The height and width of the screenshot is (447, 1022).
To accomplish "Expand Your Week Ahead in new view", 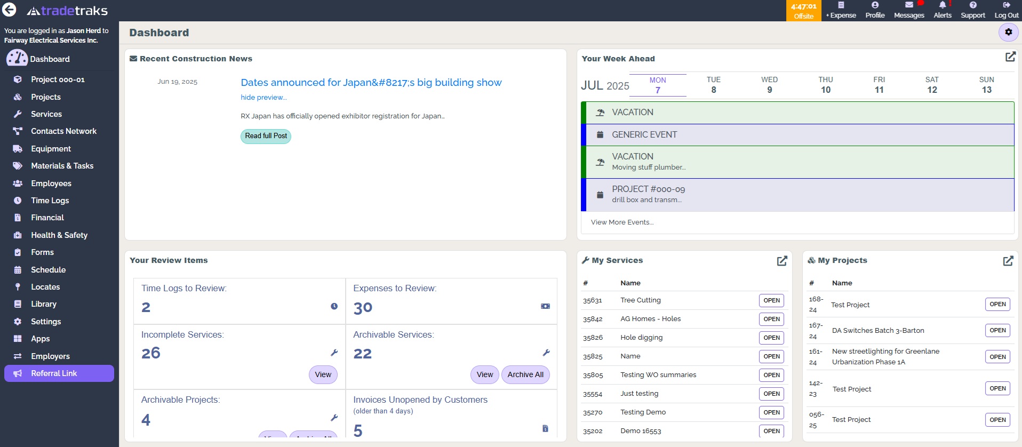I will click(1010, 57).
